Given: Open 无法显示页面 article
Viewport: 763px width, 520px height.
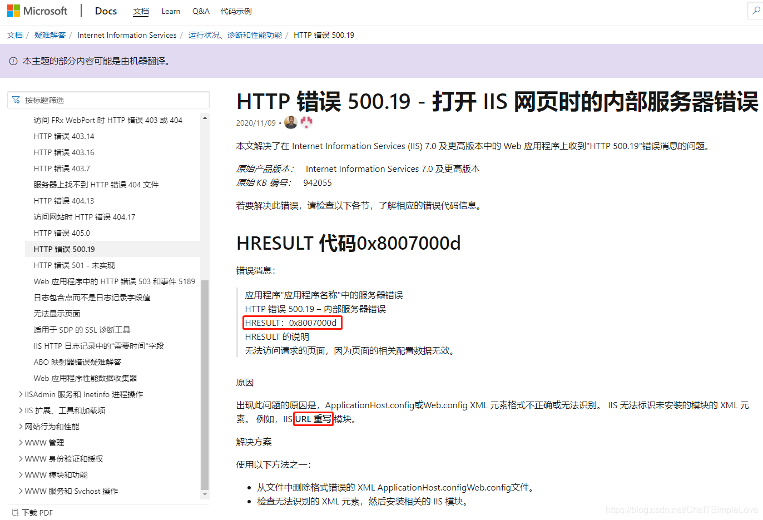Looking at the screenshot, I should 57,314.
